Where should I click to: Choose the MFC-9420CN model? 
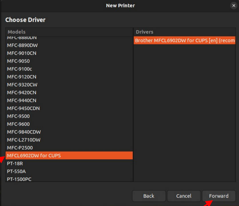pyautogui.click(x=22, y=93)
